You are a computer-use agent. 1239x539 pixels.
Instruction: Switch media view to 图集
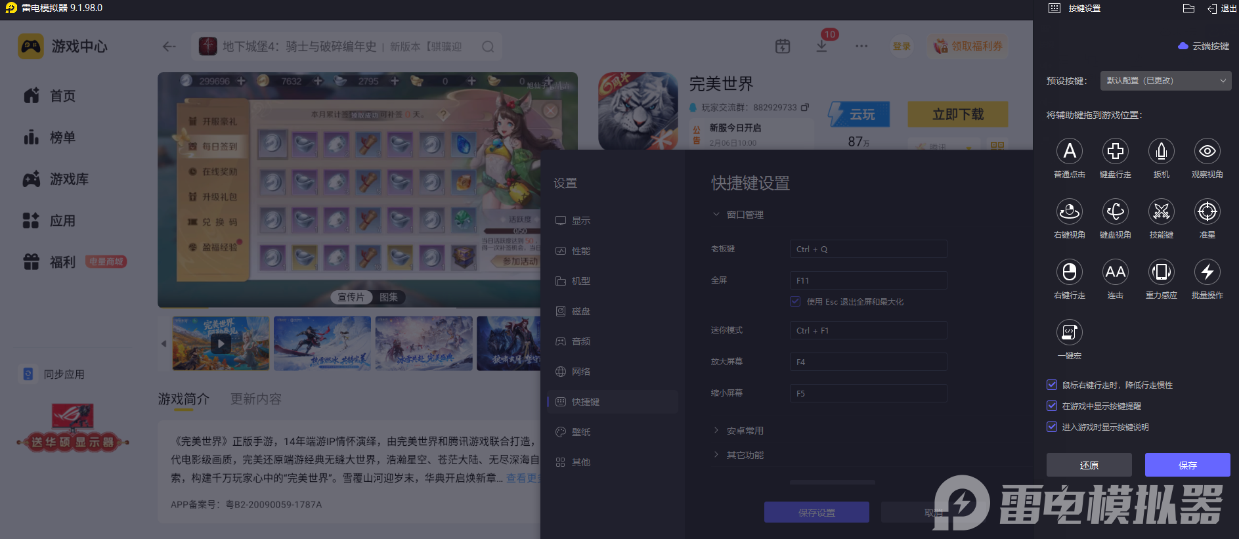(389, 297)
